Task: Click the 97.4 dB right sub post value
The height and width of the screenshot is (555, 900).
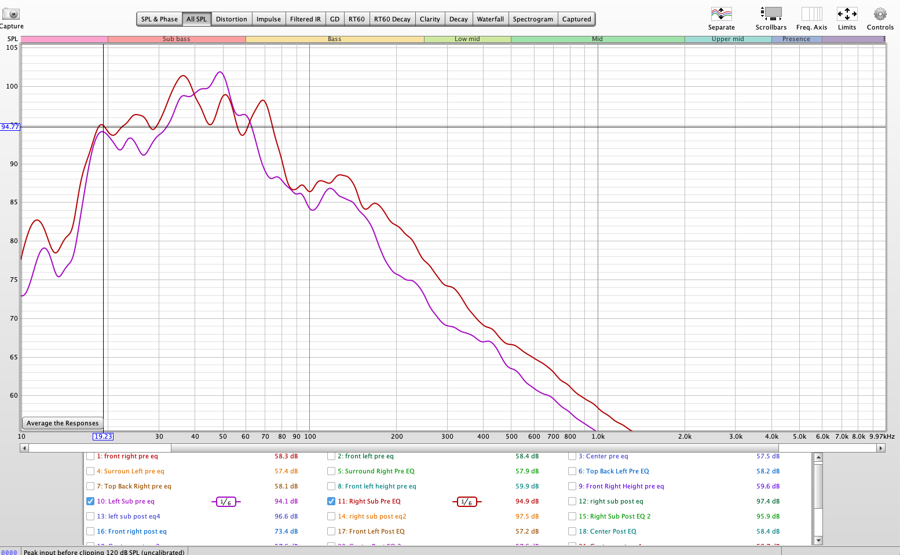Action: 768,502
